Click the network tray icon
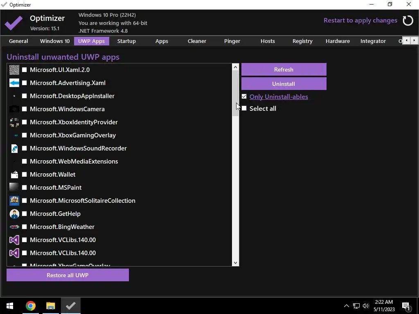Image resolution: width=419 pixels, height=314 pixels. pyautogui.click(x=356, y=306)
